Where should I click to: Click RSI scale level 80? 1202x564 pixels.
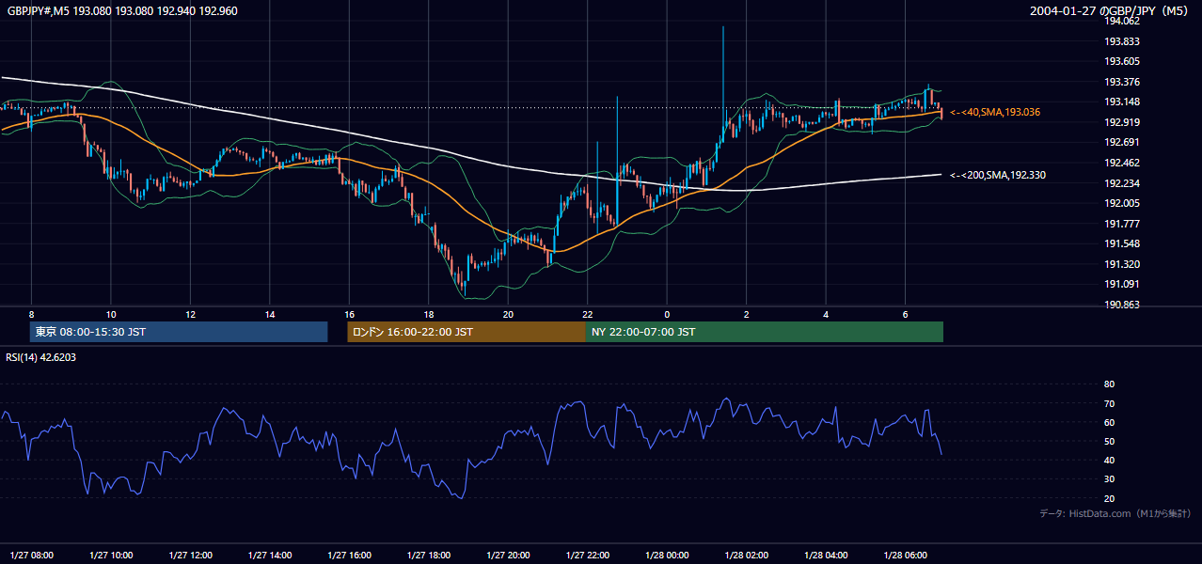coord(1109,384)
